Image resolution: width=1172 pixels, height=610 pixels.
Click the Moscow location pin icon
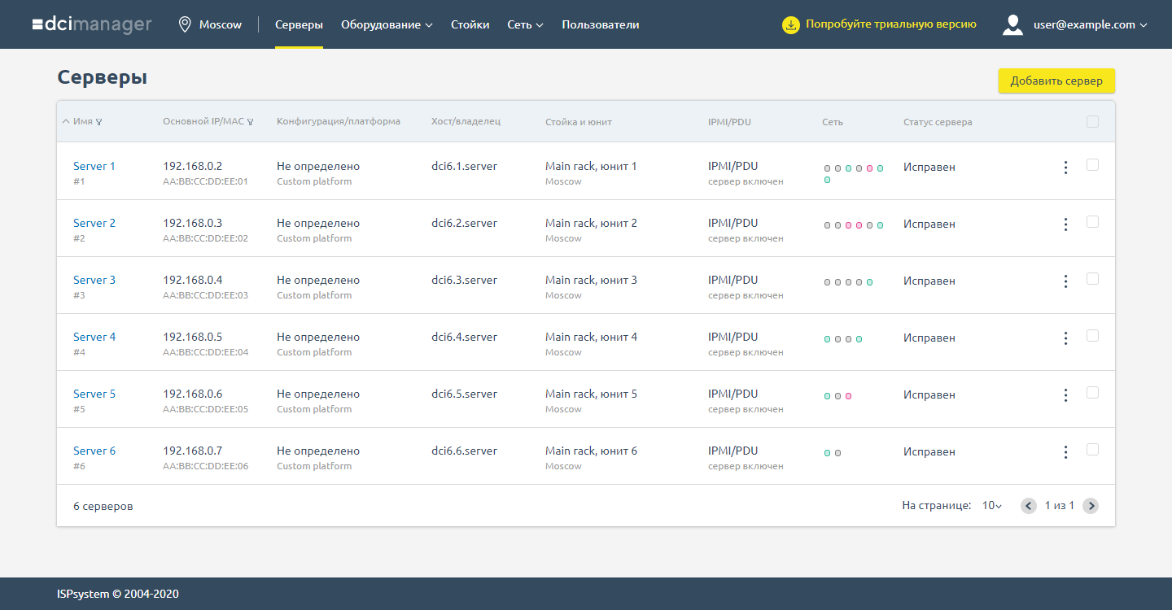pyautogui.click(x=185, y=24)
